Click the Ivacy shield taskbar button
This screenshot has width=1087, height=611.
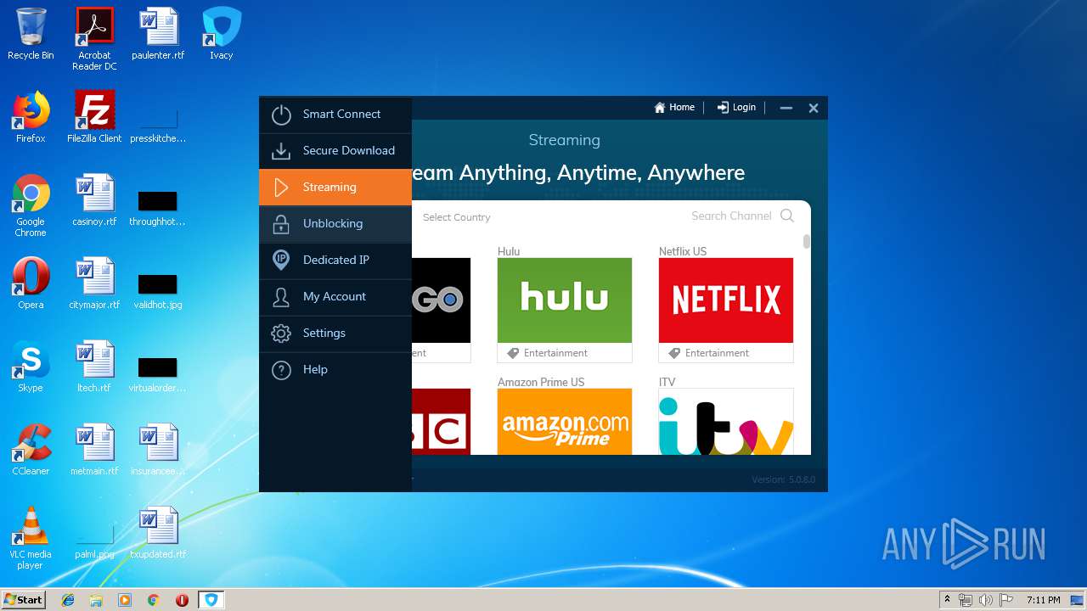click(x=211, y=600)
